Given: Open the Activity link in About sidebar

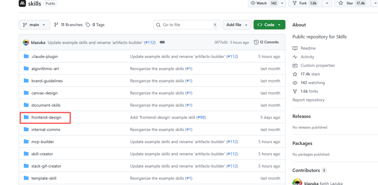Looking at the screenshot, I should 307,57.
